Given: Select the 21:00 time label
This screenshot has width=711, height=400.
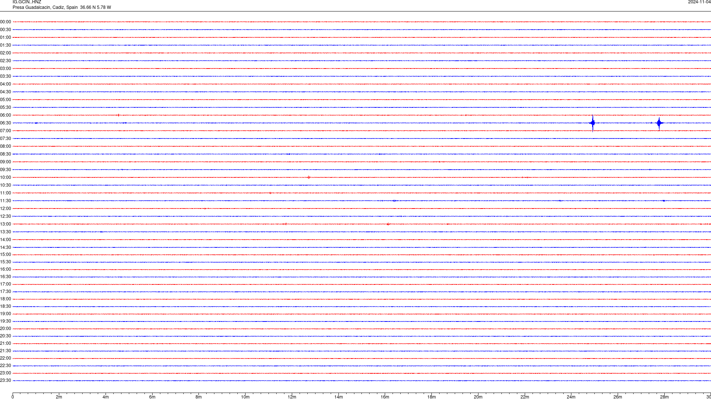Looking at the screenshot, I should tap(6, 343).
